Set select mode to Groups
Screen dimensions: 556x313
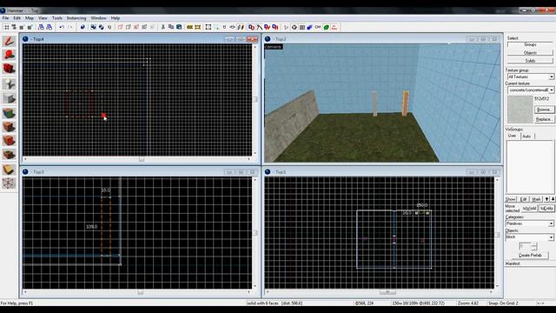tap(530, 44)
